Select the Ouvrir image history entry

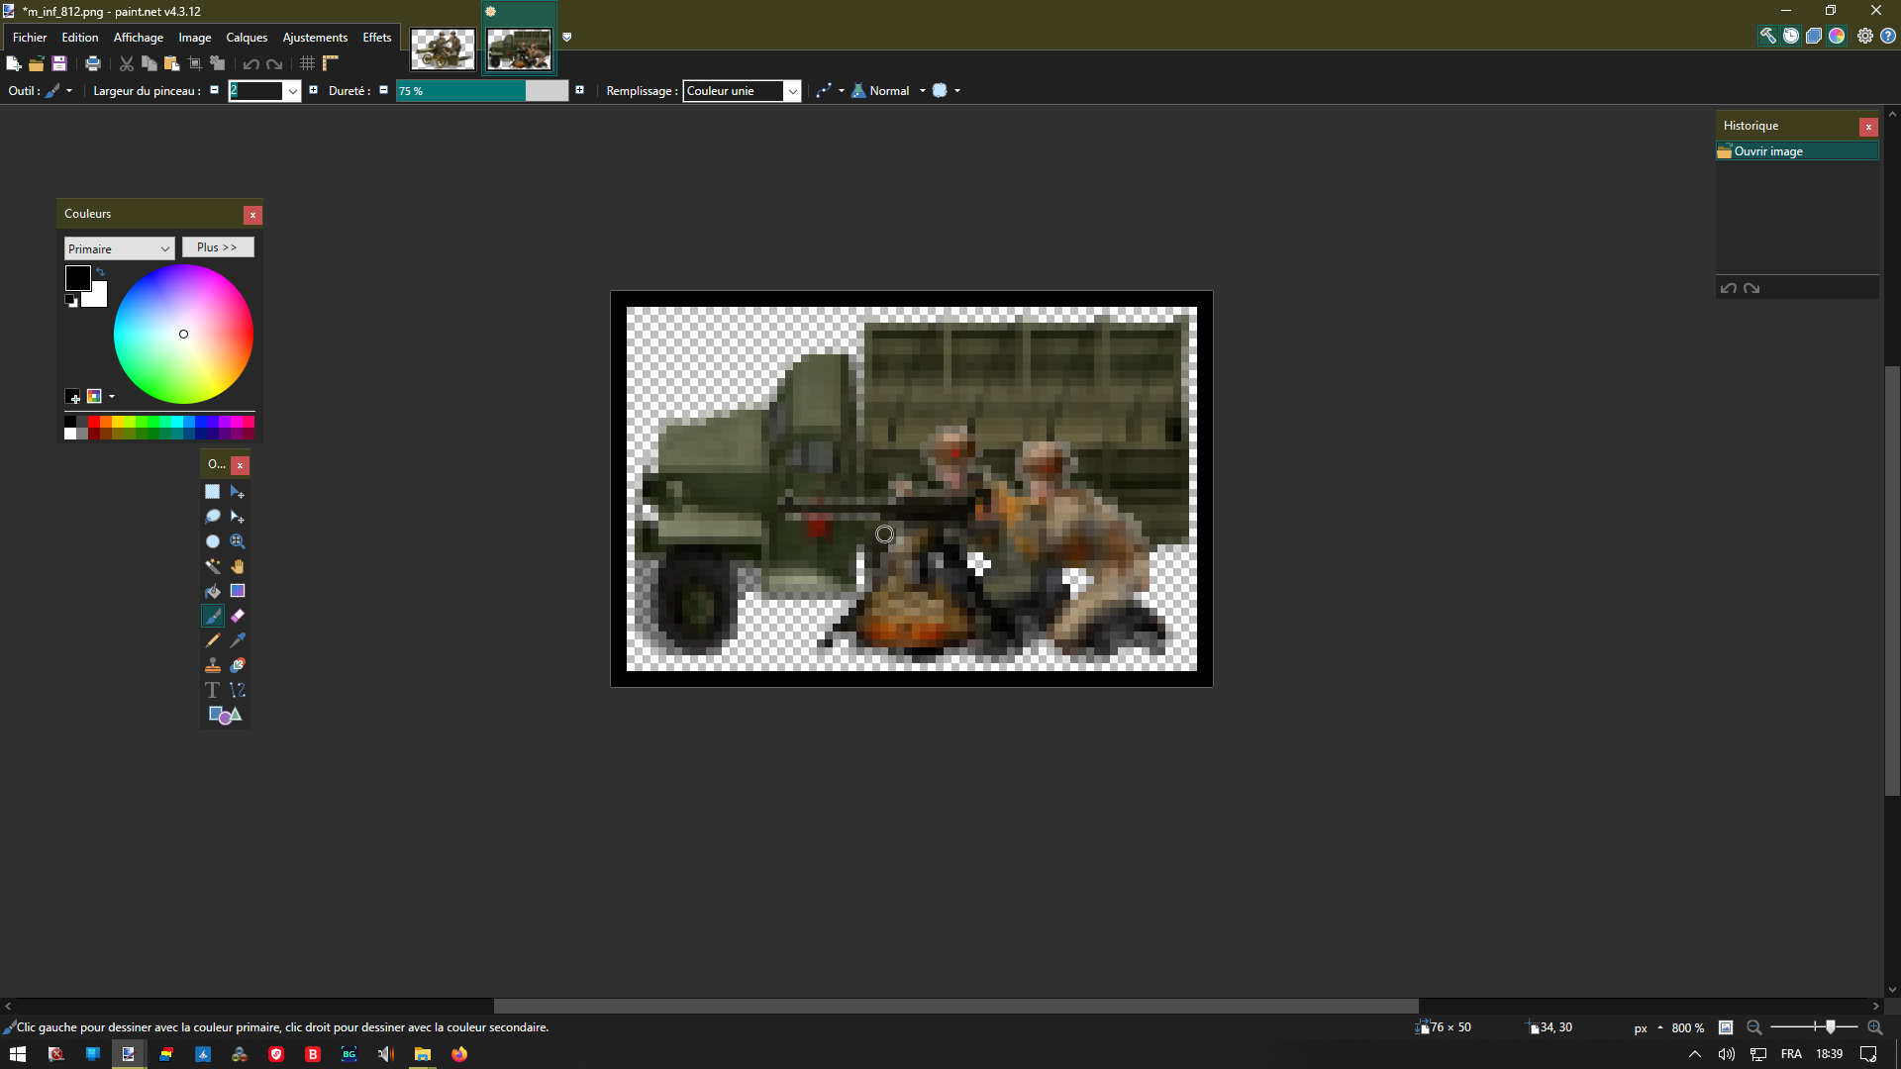click(x=1797, y=150)
